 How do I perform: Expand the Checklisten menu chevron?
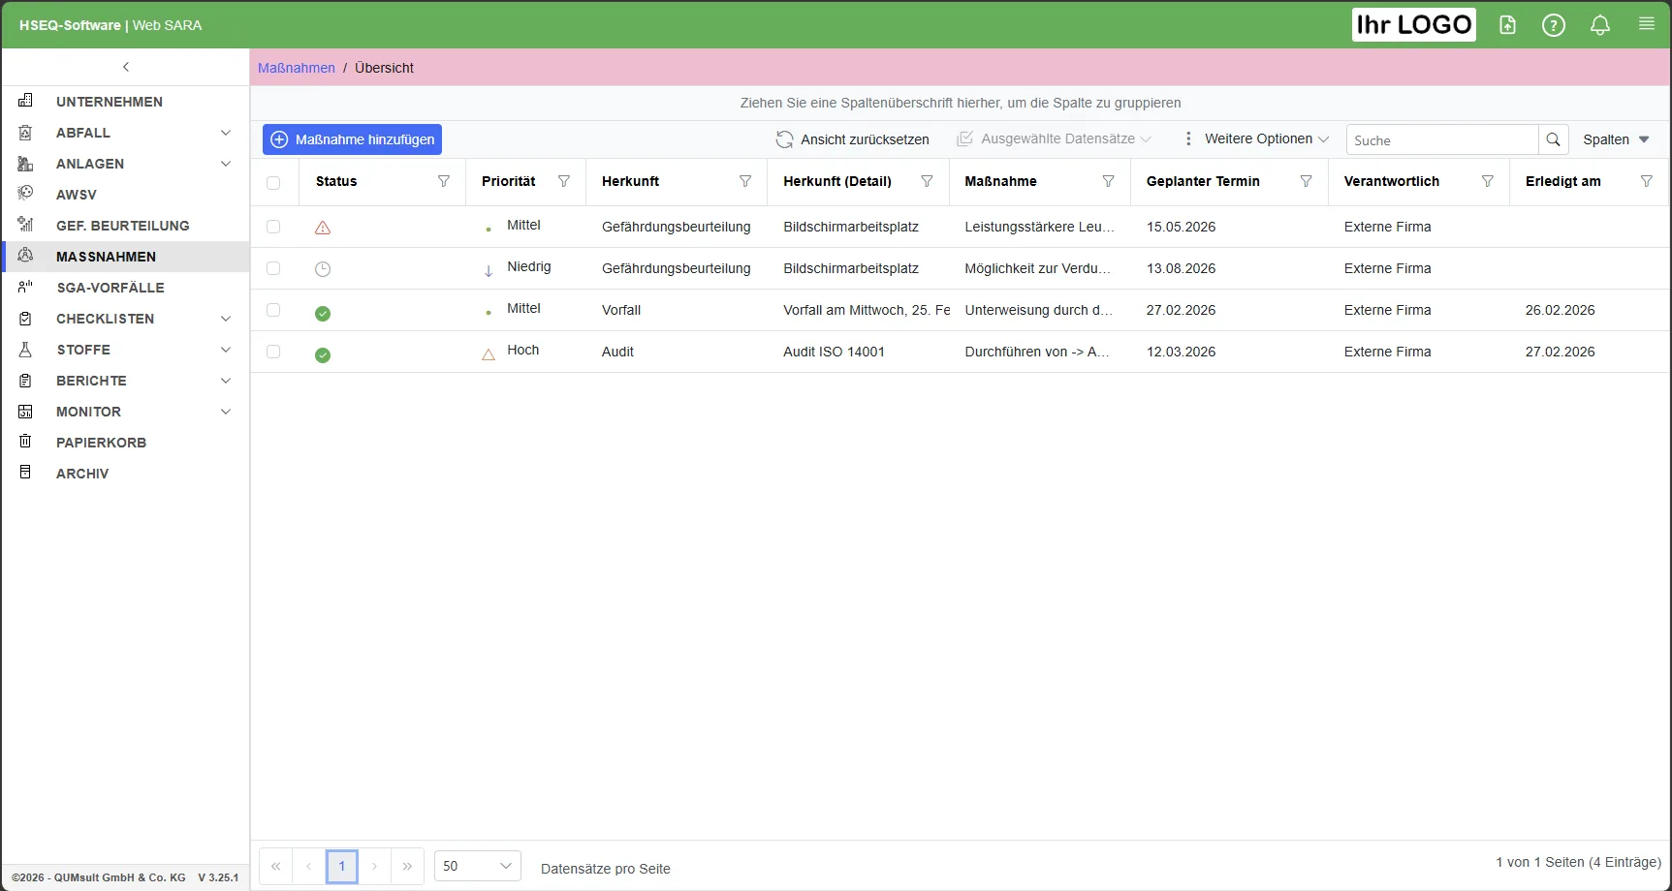pyautogui.click(x=226, y=319)
